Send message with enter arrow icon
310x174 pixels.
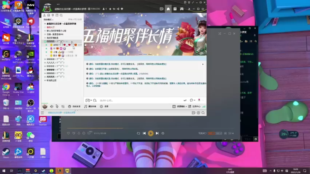(185, 101)
